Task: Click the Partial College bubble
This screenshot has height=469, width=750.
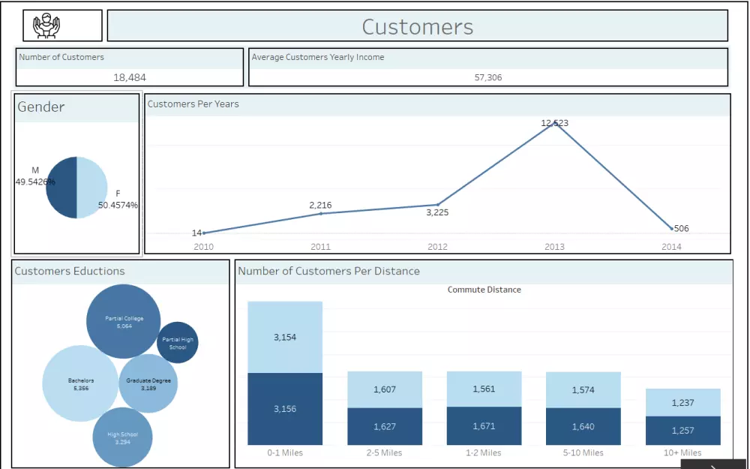Action: point(124,323)
